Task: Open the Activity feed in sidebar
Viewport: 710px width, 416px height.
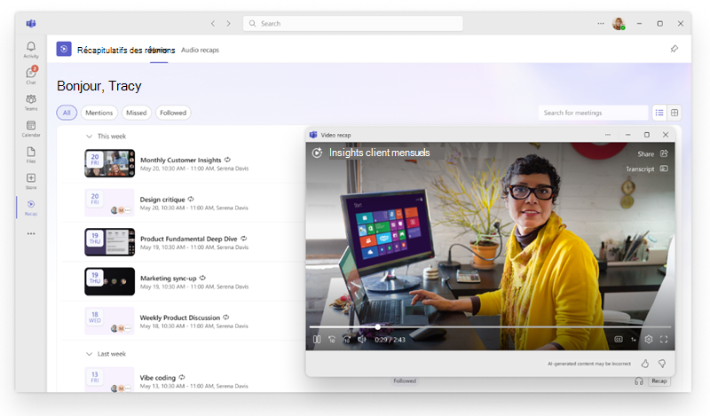Action: (31, 50)
